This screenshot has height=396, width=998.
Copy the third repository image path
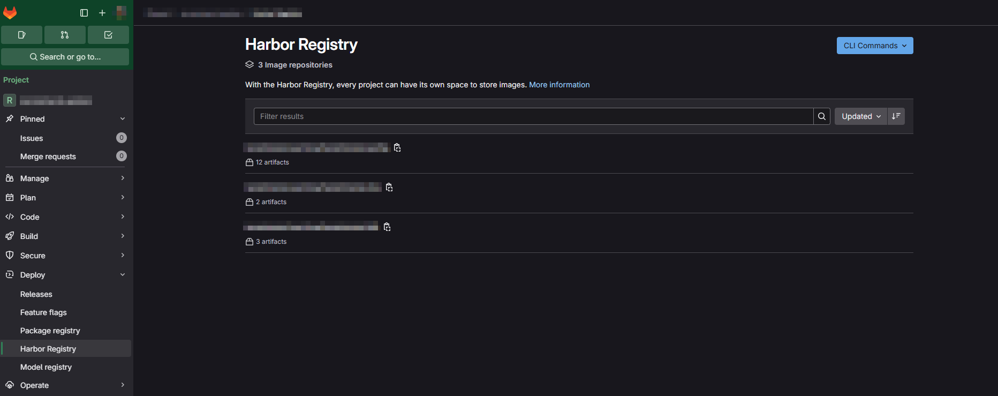pos(387,227)
